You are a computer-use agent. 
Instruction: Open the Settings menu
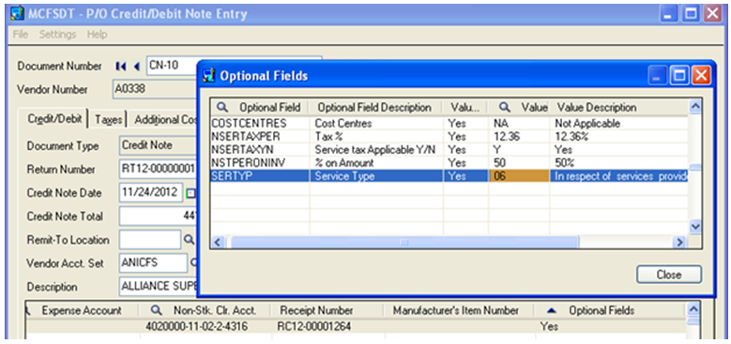[x=57, y=35]
